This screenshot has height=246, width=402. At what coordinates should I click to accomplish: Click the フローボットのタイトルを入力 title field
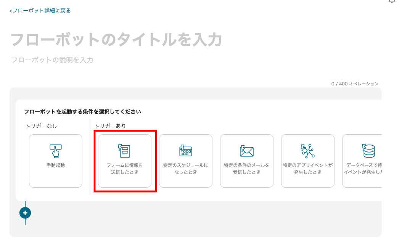click(116, 40)
